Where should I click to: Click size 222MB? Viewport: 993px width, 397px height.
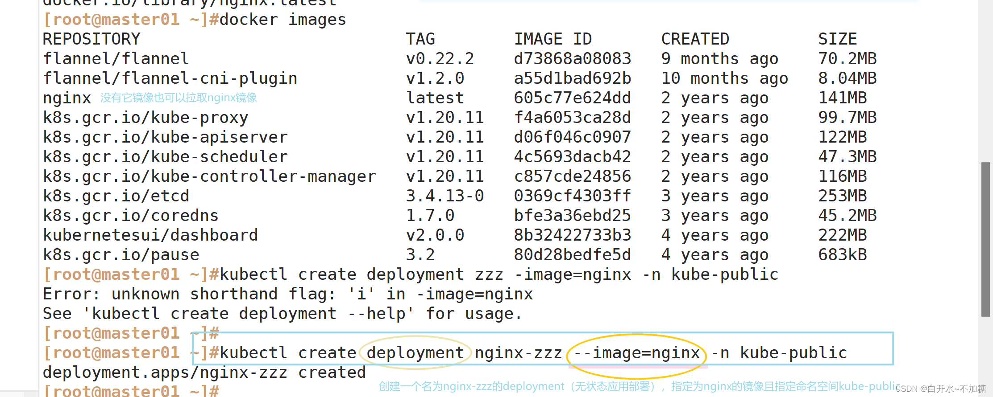point(843,235)
